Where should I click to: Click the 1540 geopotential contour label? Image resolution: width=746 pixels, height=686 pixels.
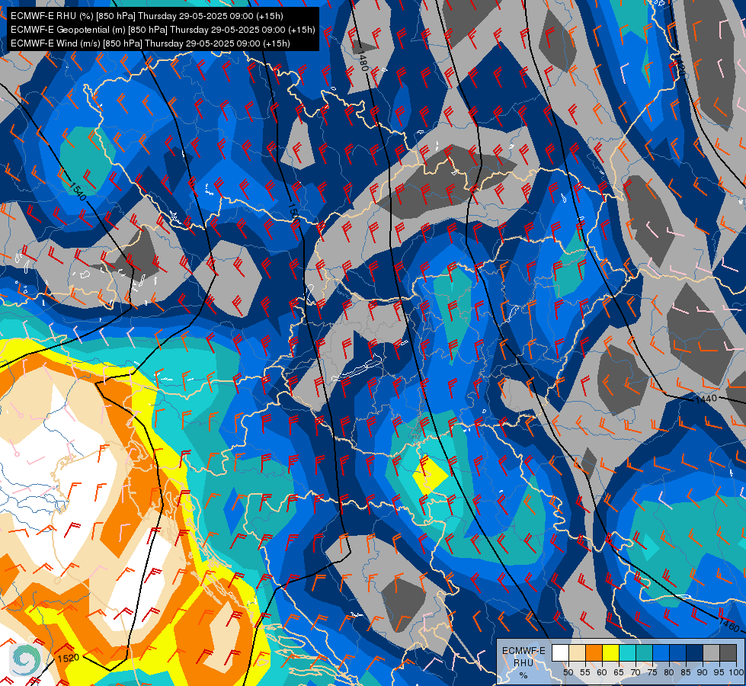78,191
